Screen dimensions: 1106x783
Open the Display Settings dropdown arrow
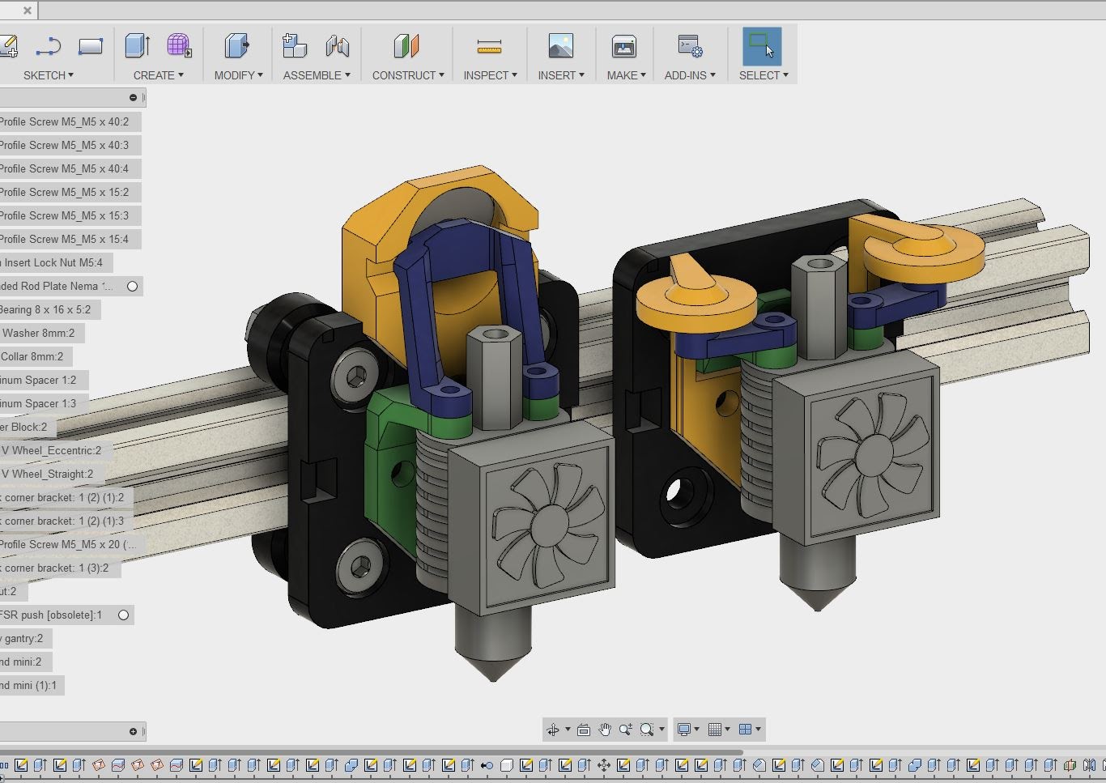tap(696, 730)
